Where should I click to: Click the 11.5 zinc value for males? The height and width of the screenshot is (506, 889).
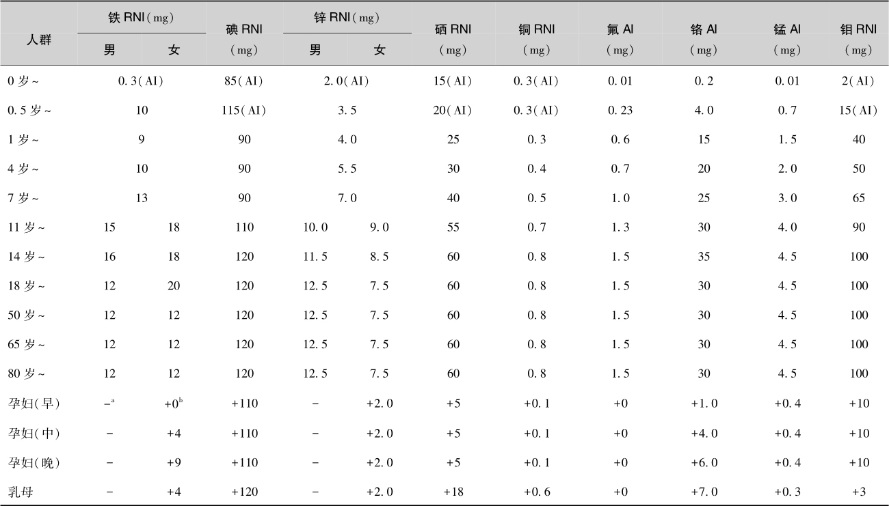tap(315, 257)
